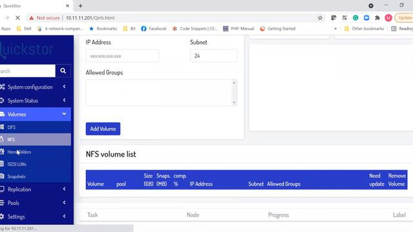Click the Update Chrome button
Viewport: 413px width, 232px height.
click(404, 18)
